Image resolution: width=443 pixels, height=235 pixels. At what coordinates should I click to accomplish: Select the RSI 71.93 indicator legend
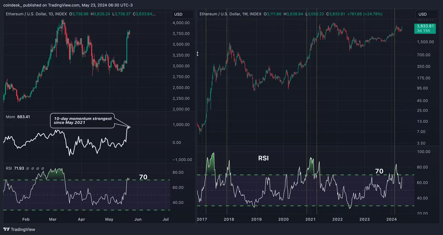(x=15, y=168)
